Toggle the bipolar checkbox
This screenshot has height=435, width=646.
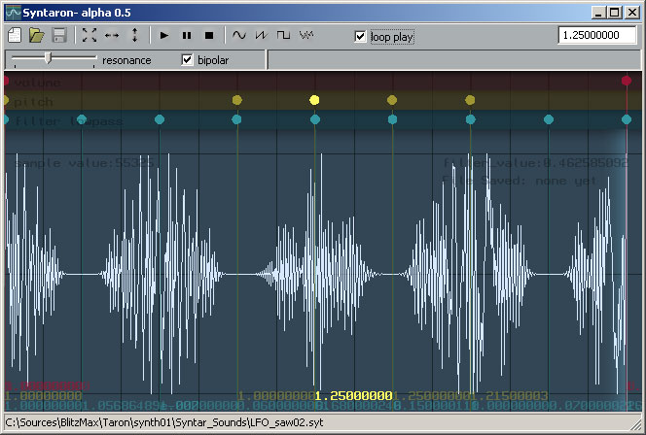click(187, 60)
